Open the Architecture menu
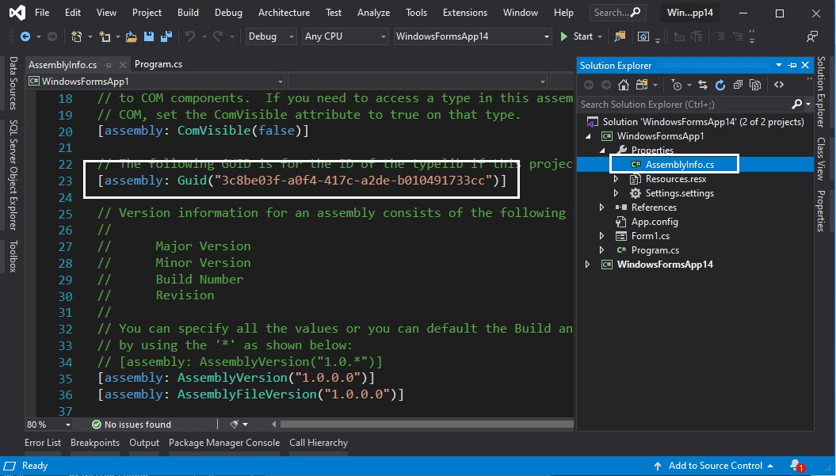Image resolution: width=836 pixels, height=476 pixels. pos(284,12)
